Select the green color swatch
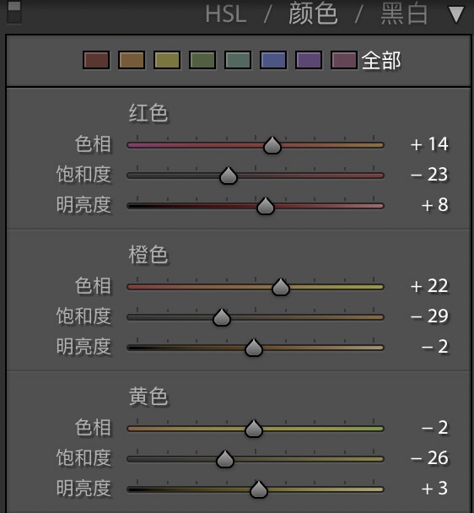This screenshot has width=474, height=513. coord(202,60)
